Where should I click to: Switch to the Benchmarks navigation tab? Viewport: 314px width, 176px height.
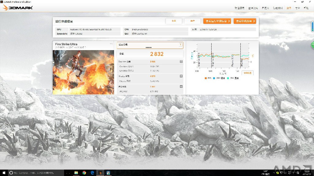(253, 8)
